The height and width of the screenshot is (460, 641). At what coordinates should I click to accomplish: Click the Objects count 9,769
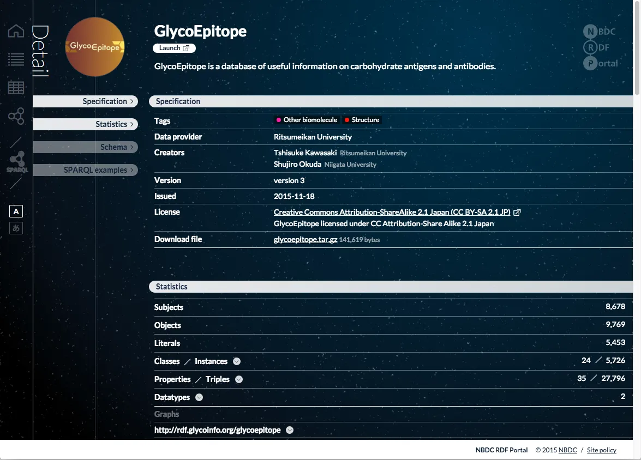point(615,324)
